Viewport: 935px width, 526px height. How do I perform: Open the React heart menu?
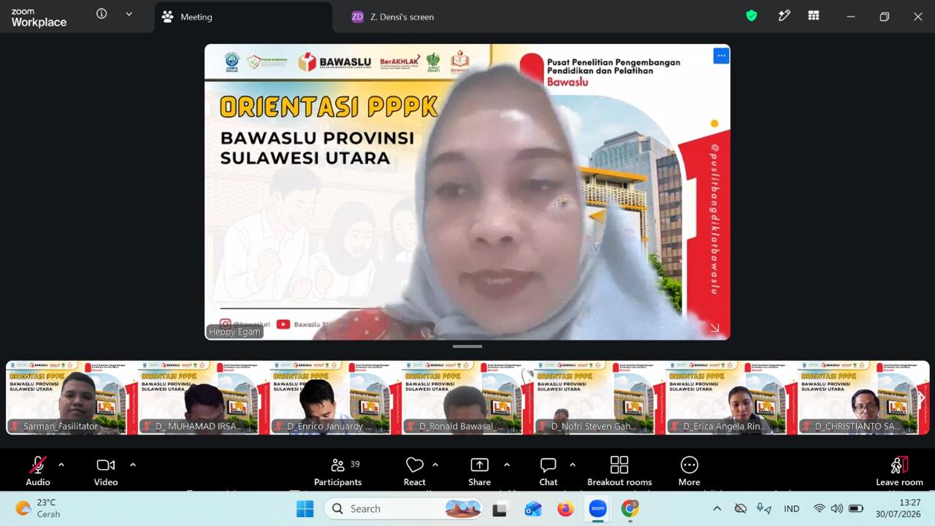[414, 470]
